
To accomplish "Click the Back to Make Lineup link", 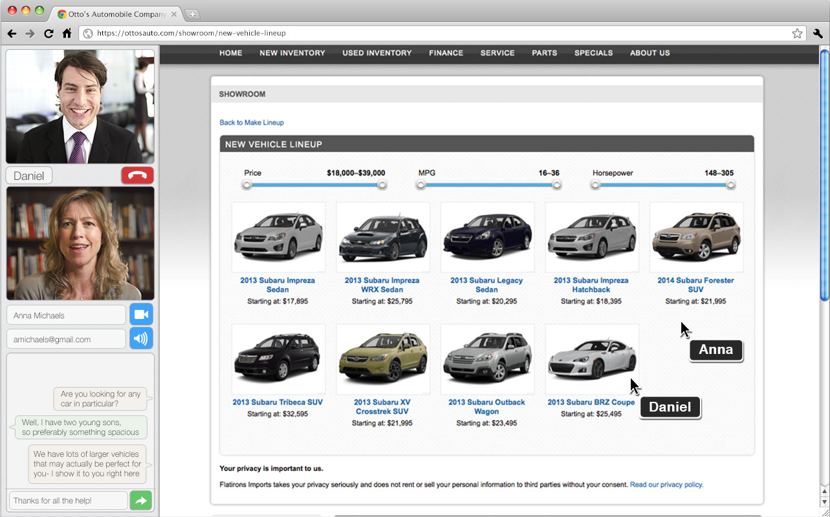I will point(252,122).
